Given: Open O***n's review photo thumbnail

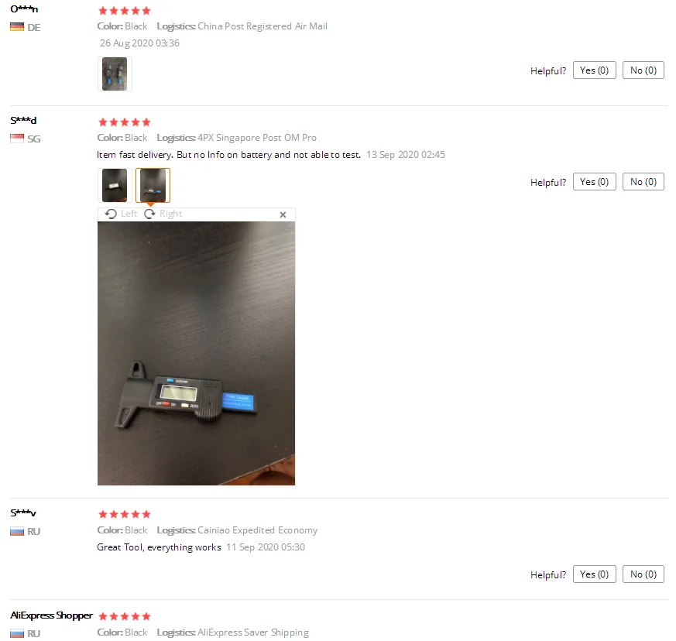Looking at the screenshot, I should [x=115, y=74].
